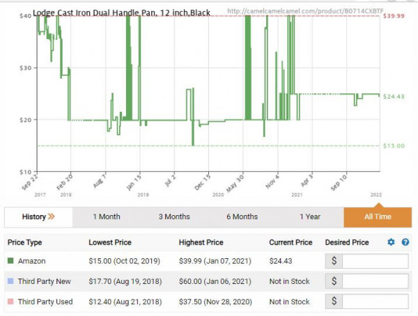Click the Desired Price column header
This screenshot has width=418, height=316.
pyautogui.click(x=347, y=242)
